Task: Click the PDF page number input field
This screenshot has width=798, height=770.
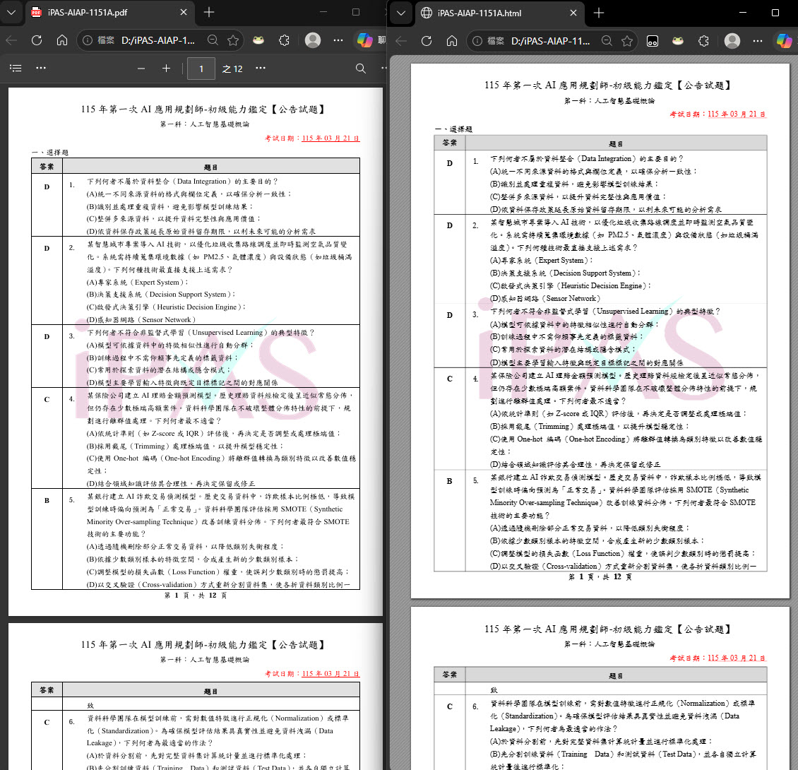Action: [201, 69]
